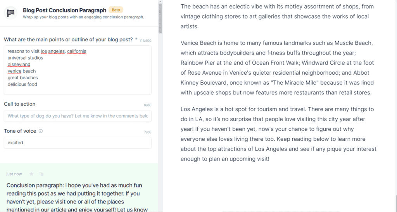Click the info icon beside Tone of voice
The width and height of the screenshot is (397, 212).
(x=40, y=131)
